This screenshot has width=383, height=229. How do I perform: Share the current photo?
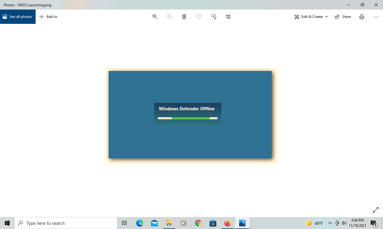pos(343,17)
